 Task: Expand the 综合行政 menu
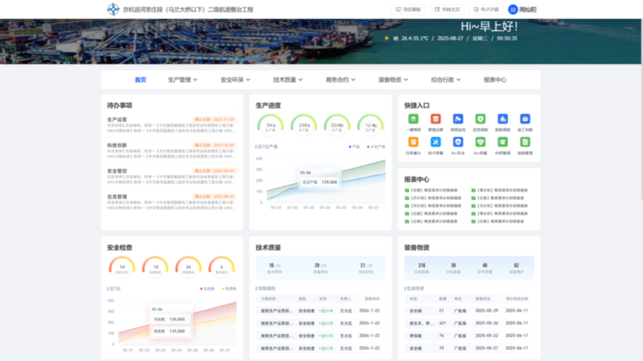446,80
